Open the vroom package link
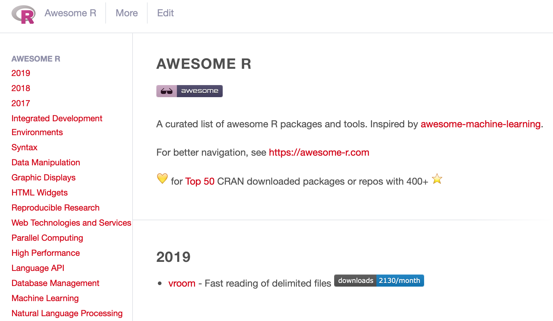This screenshot has height=321, width=553. [x=182, y=283]
